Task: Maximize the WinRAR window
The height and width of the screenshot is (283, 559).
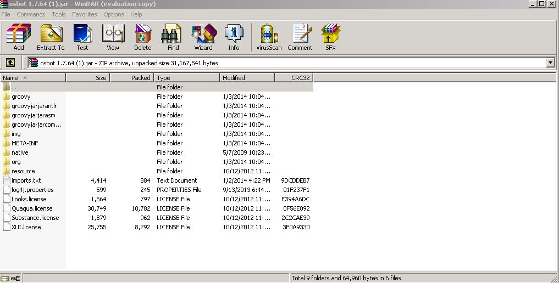Action: (542, 3)
